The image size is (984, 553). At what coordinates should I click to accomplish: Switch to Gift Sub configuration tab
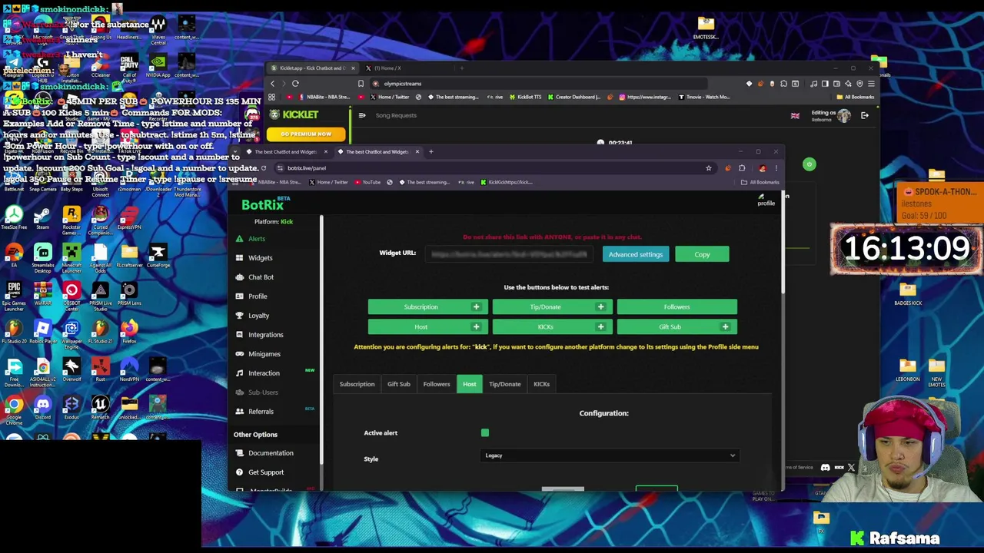pos(398,384)
